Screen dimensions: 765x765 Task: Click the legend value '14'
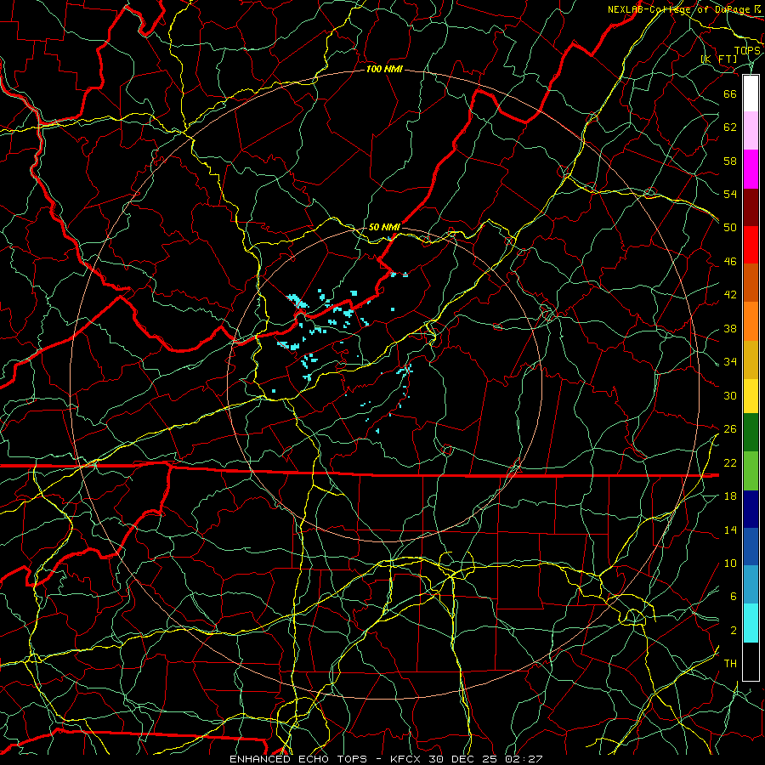click(730, 530)
